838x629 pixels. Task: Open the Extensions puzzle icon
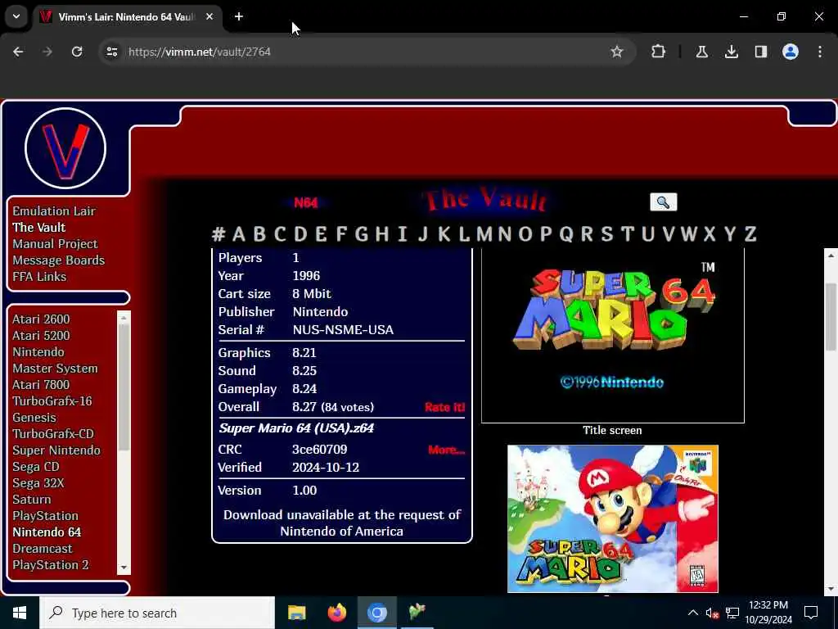tap(659, 52)
